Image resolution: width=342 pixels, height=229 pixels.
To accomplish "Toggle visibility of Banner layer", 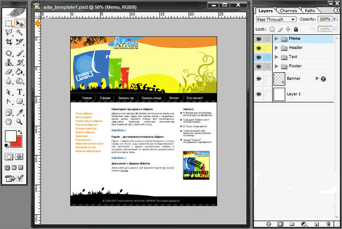I will [259, 79].
